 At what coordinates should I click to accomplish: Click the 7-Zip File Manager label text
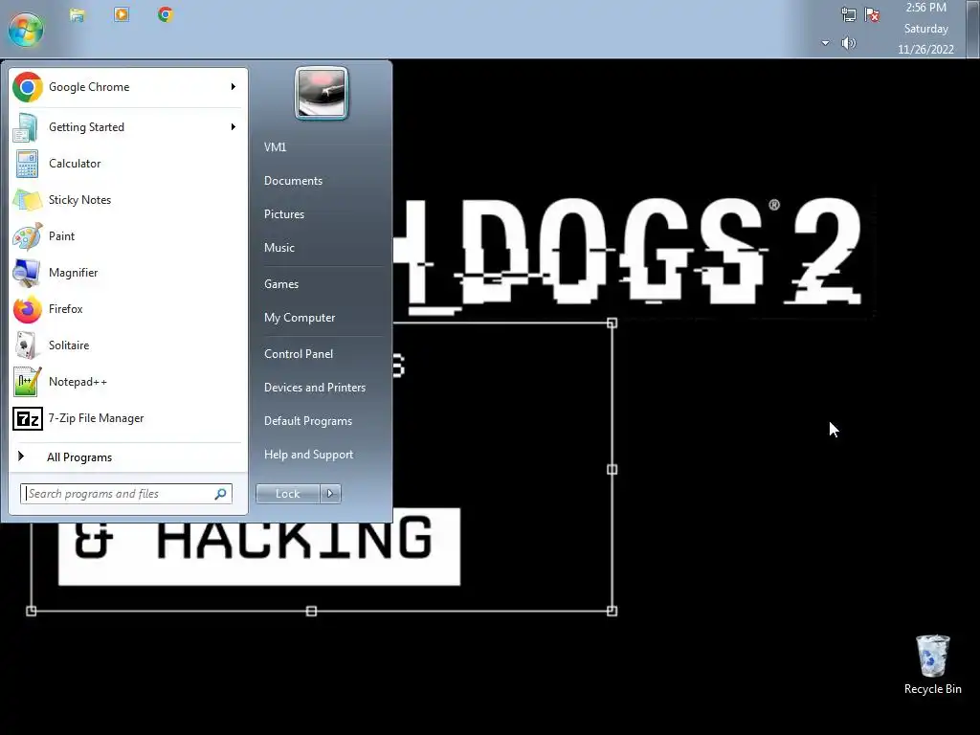tap(96, 418)
